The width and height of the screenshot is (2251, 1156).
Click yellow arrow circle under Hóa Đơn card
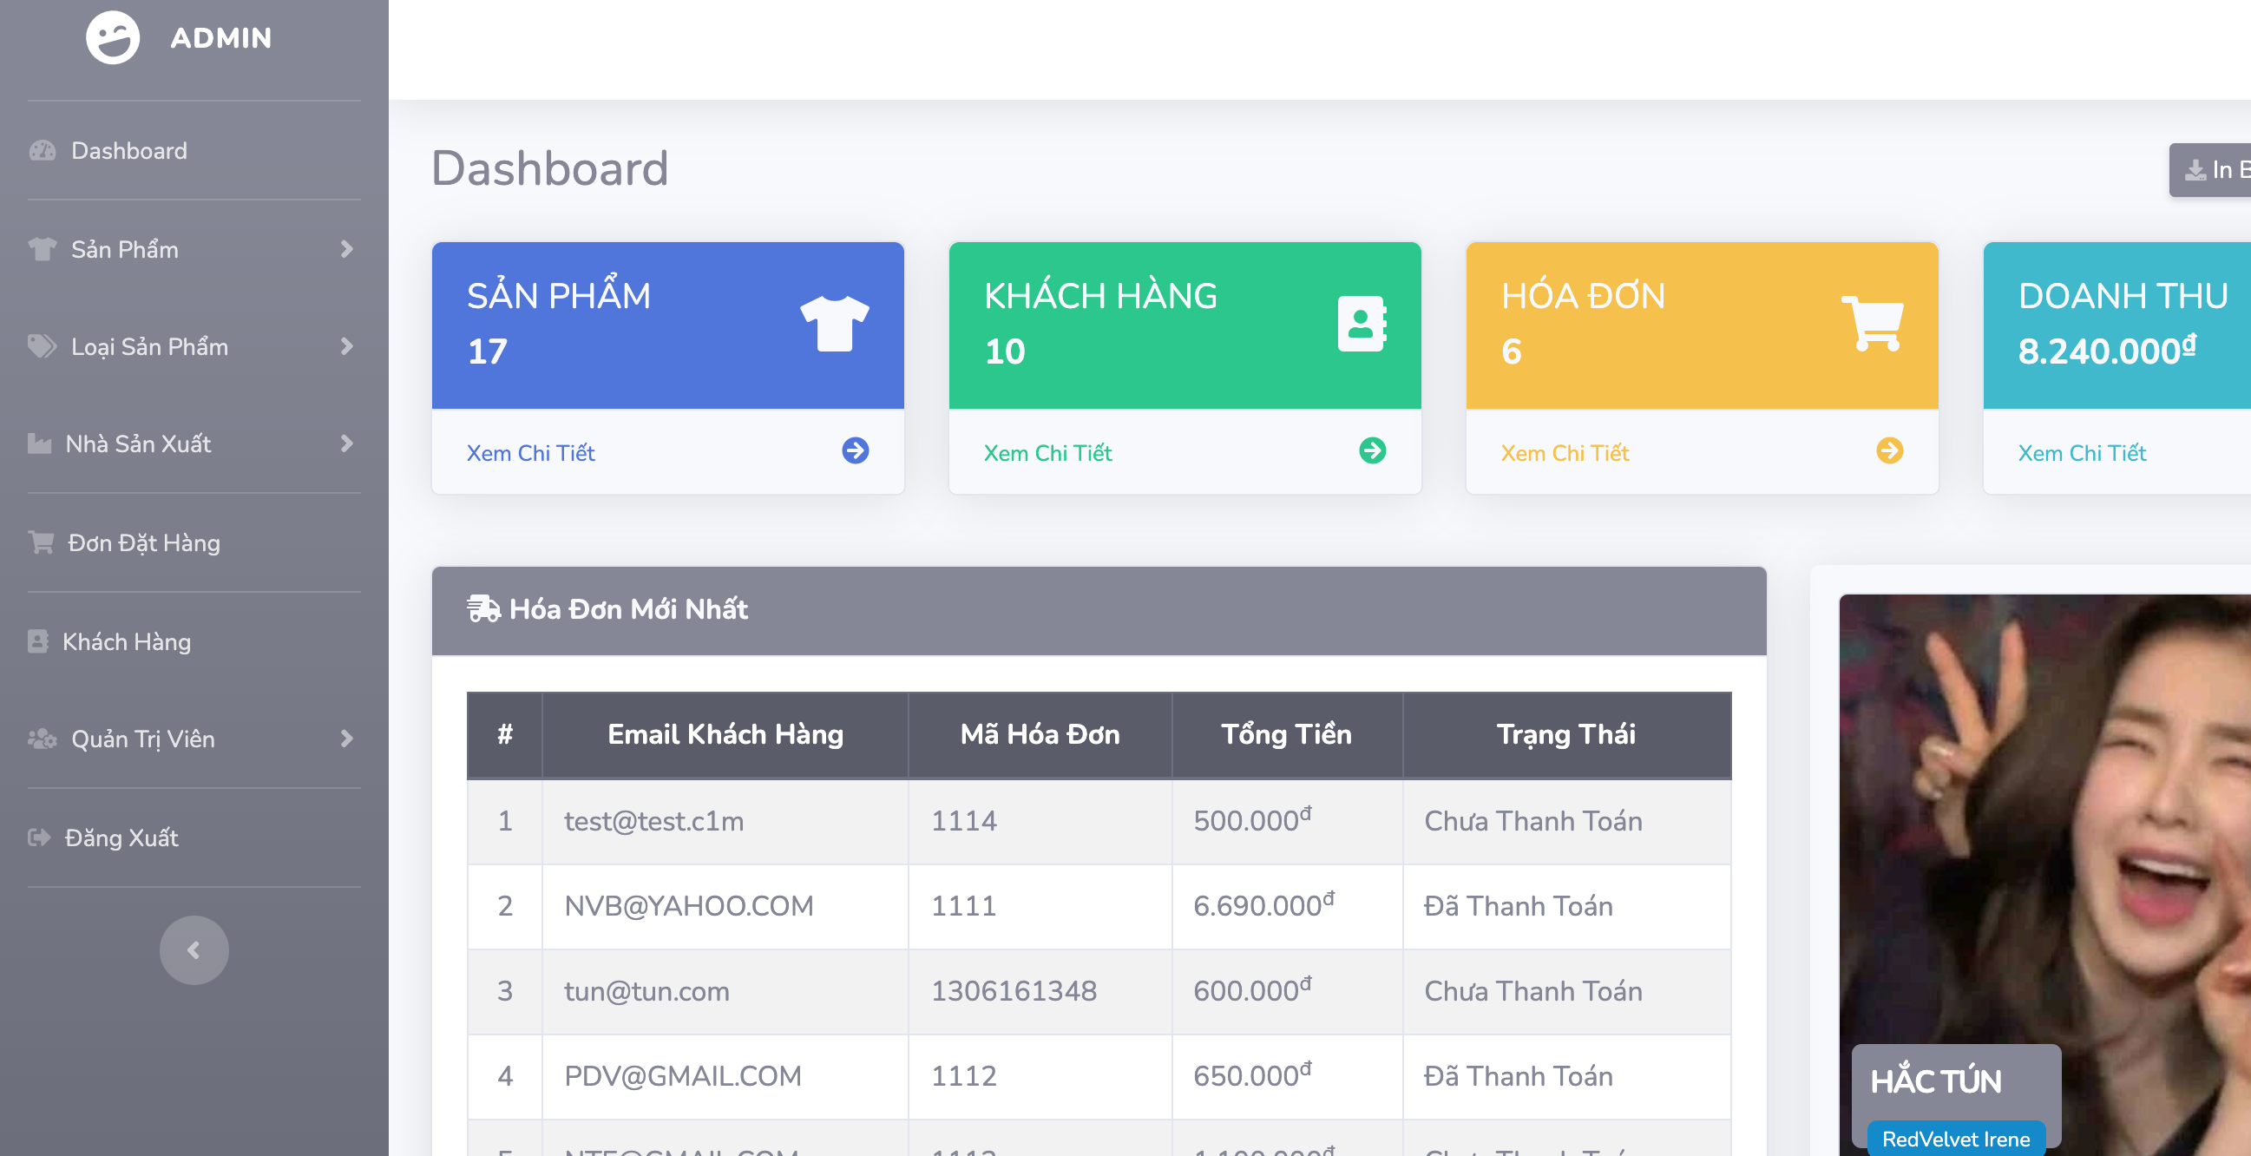(1889, 451)
